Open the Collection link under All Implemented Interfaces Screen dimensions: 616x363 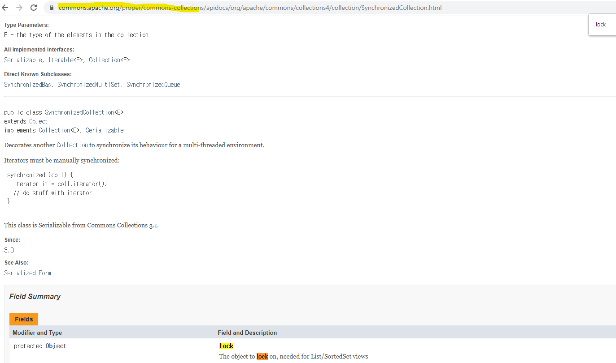[105, 60]
